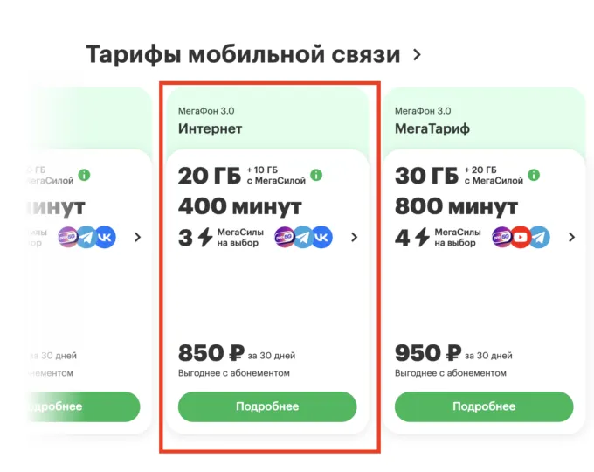Screen dimensions: 594x472
Task: Click the 5G icon in Интернет card
Action: coord(286,237)
